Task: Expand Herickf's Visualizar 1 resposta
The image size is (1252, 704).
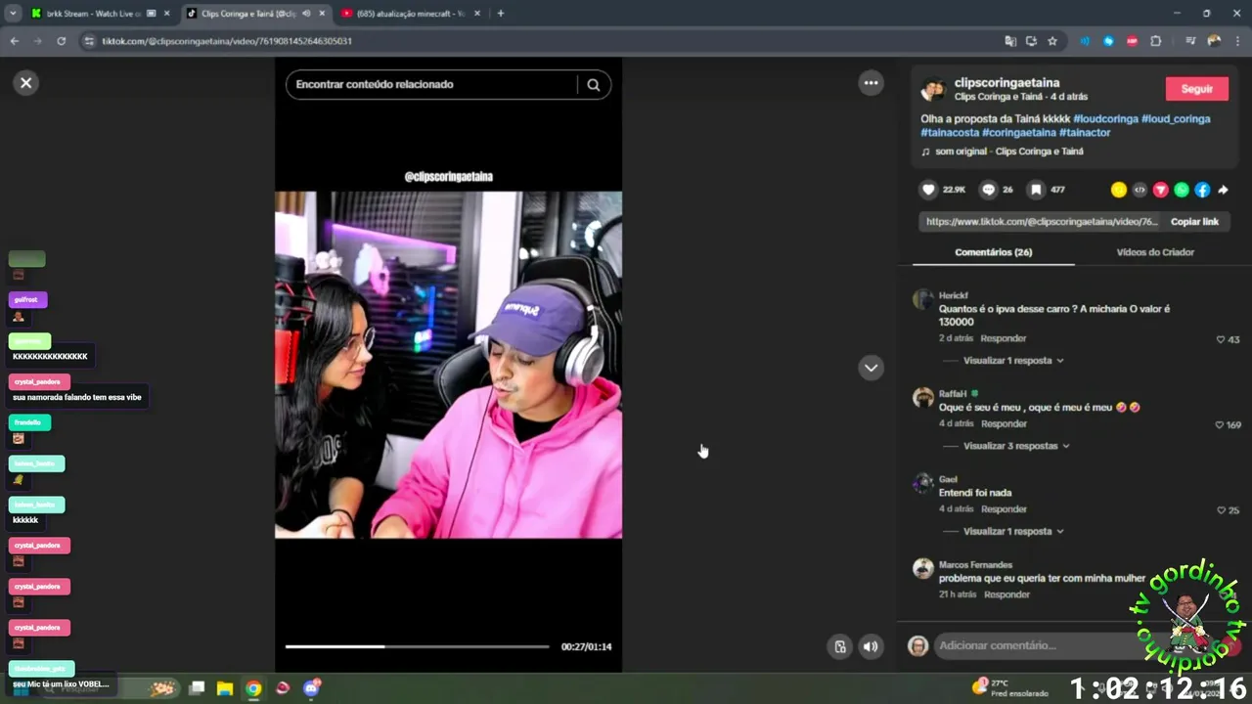Action: click(1013, 361)
